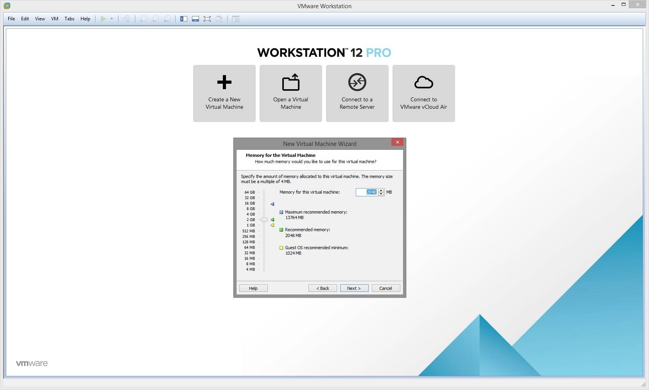Open the VM menu
Image resolution: width=649 pixels, height=390 pixels.
(55, 19)
